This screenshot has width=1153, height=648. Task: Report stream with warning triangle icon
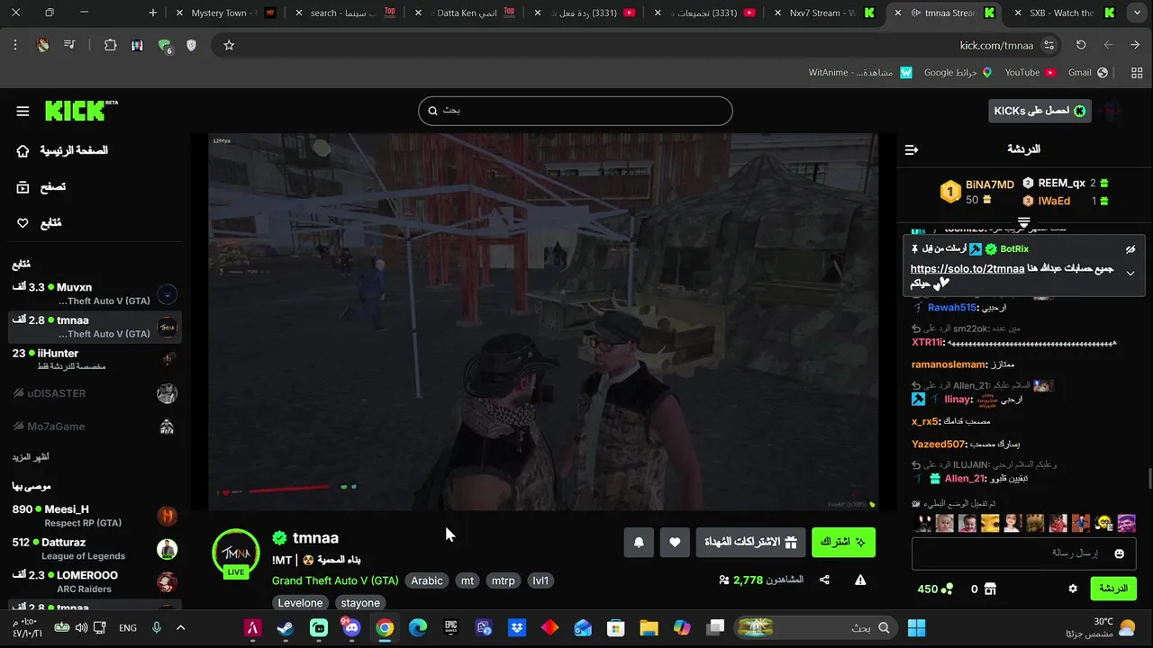tap(860, 580)
